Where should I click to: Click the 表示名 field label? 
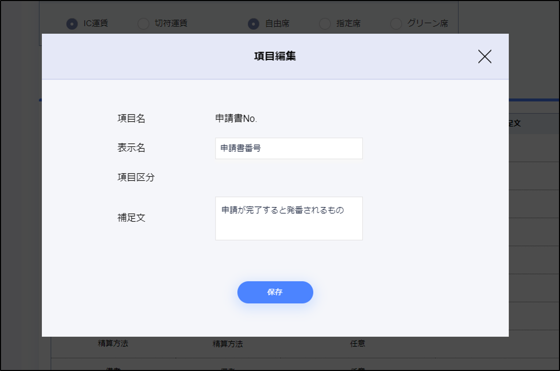[131, 148]
